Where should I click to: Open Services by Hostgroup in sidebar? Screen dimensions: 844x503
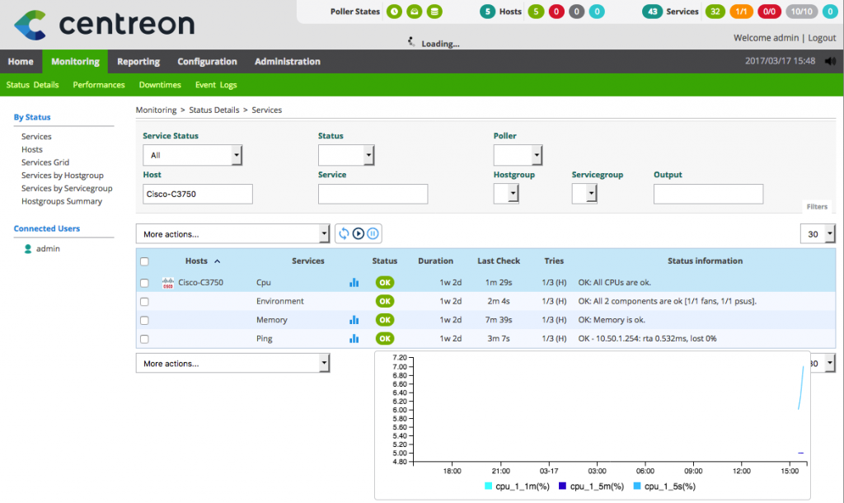(63, 175)
